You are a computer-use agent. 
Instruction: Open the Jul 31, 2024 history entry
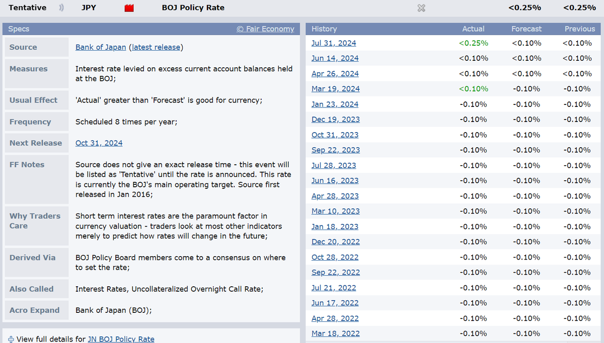click(334, 43)
